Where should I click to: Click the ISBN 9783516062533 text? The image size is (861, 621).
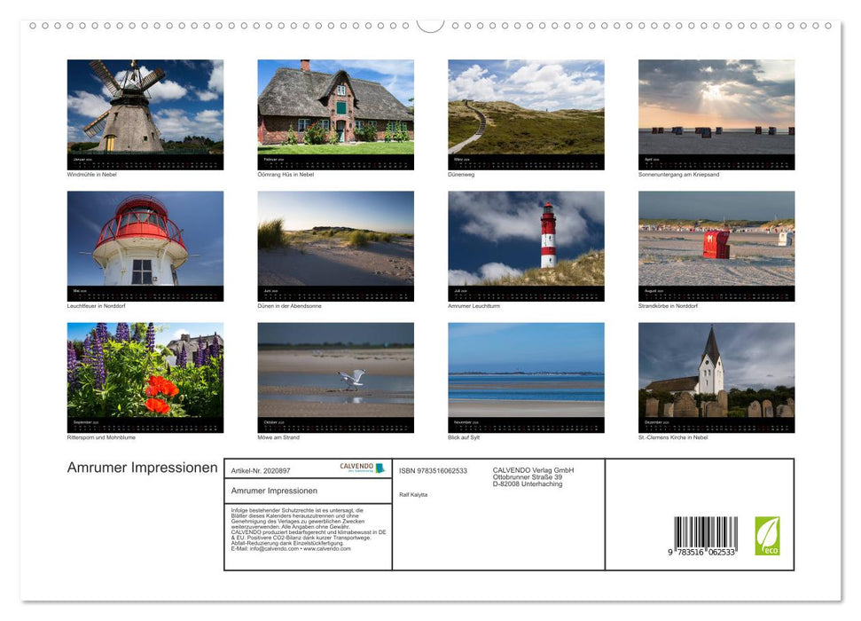[432, 469]
